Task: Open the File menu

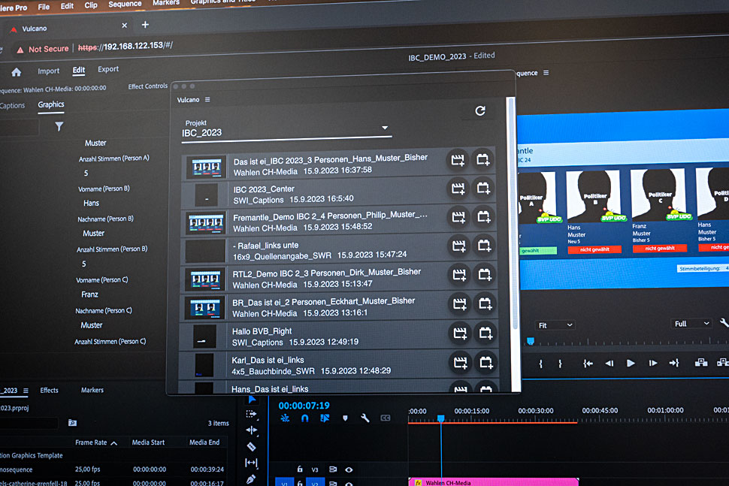Action: [44, 7]
